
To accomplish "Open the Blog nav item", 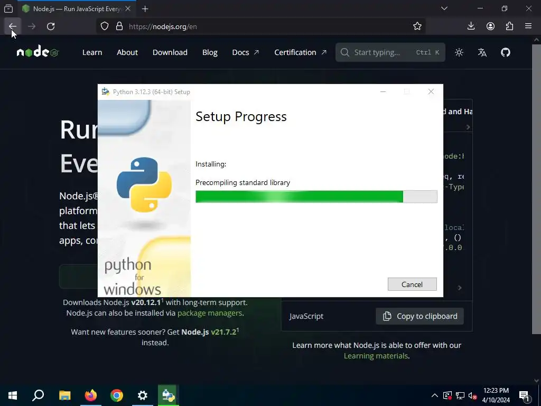I will [x=210, y=52].
